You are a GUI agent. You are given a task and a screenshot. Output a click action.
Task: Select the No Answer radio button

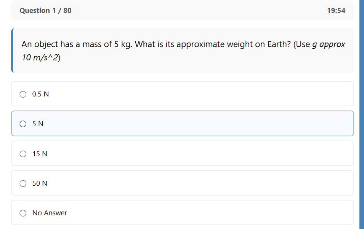pyautogui.click(x=23, y=213)
